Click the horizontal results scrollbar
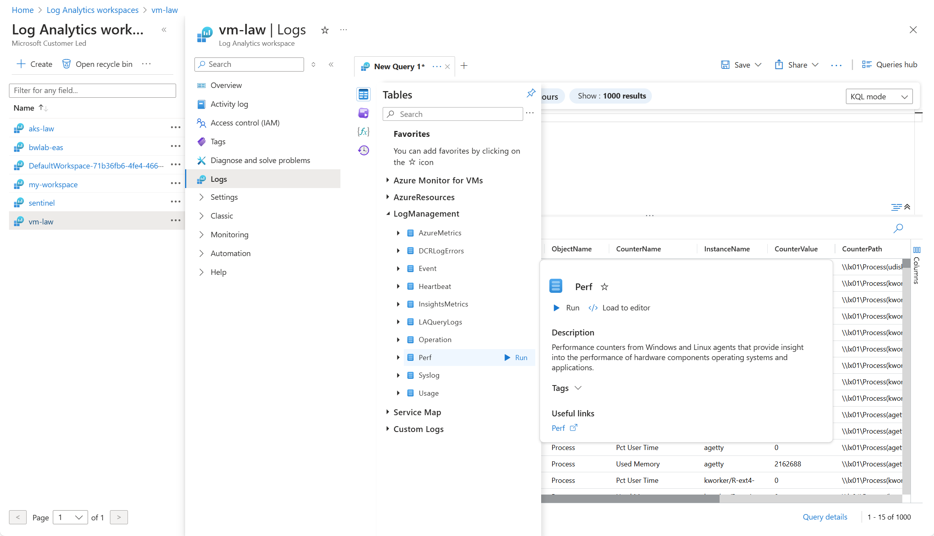 630,498
